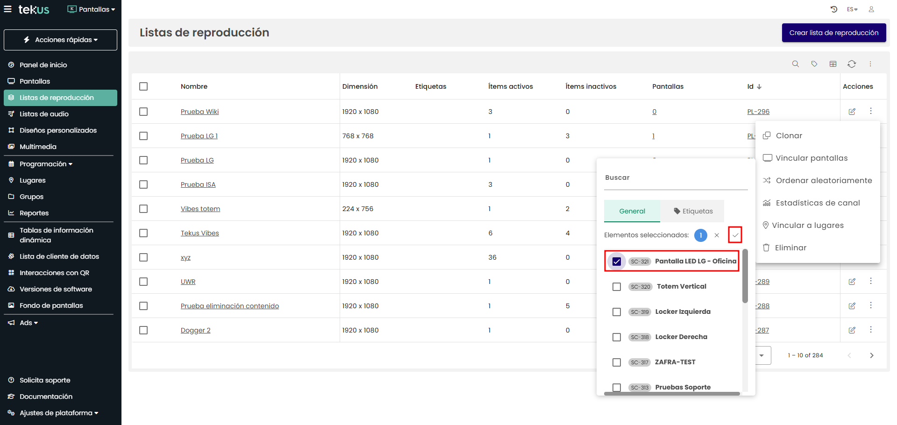Click the tag filter icon in toolbar
Image resolution: width=897 pixels, height=425 pixels.
tap(814, 64)
